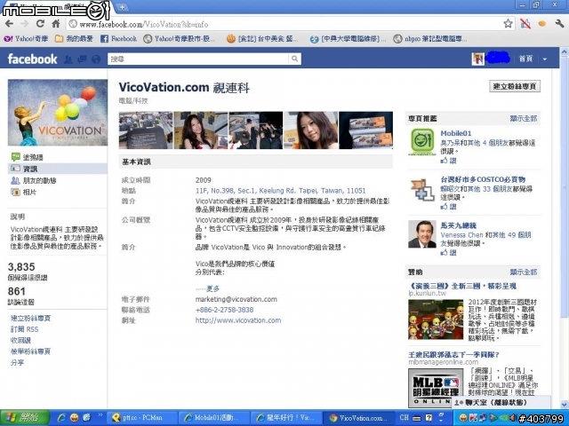
Task: Click the Facebook logo
Action: (32, 59)
